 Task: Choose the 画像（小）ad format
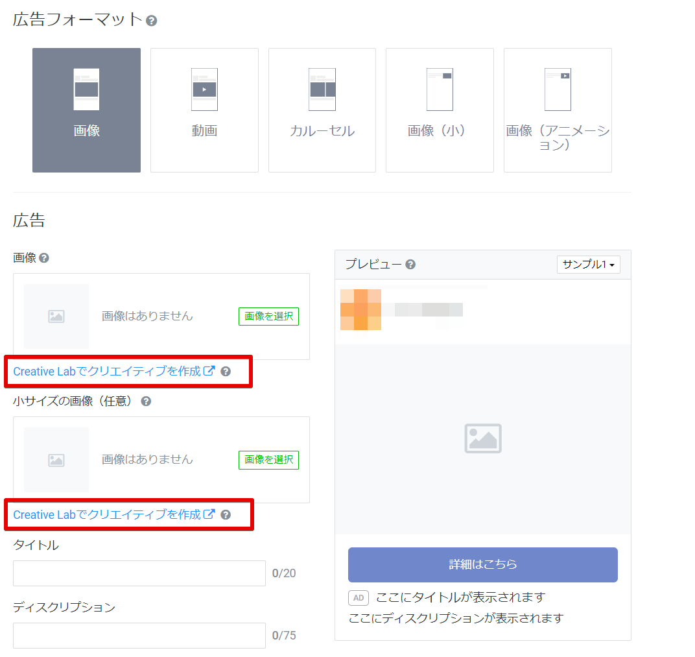point(440,110)
